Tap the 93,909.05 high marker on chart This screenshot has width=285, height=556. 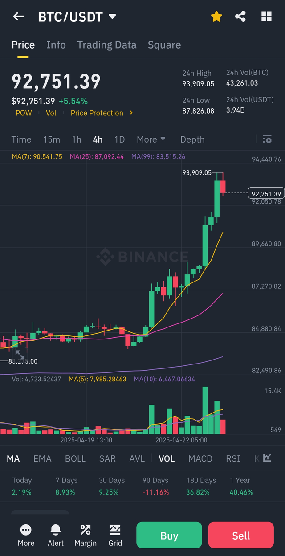(197, 172)
